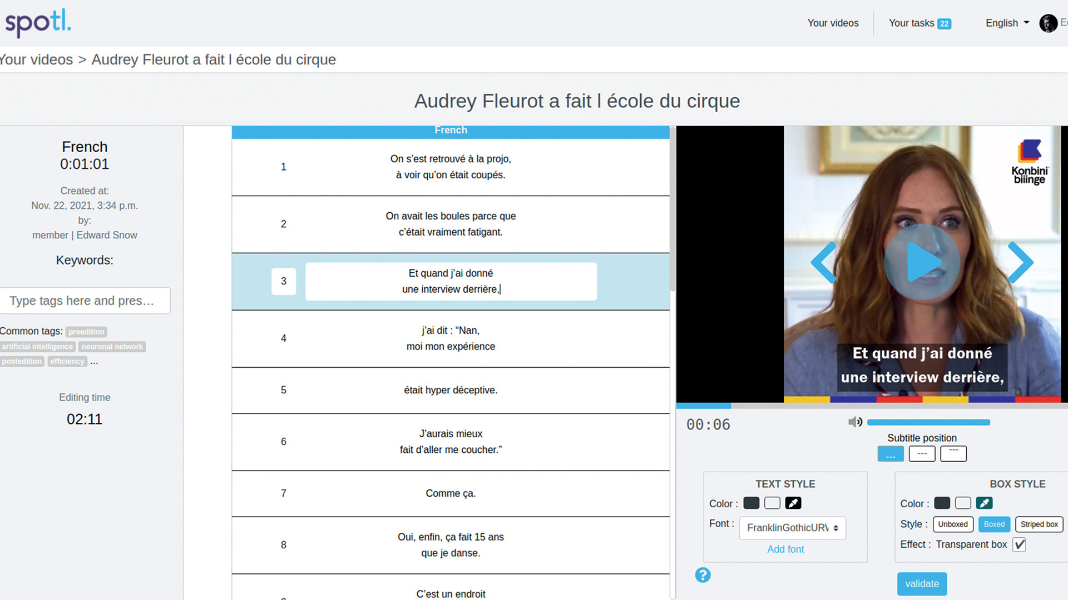Image resolution: width=1068 pixels, height=600 pixels.
Task: Toggle the Transparent box checkbox
Action: point(1019,544)
